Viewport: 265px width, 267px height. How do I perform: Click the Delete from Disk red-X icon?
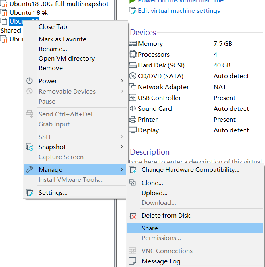[133, 215]
